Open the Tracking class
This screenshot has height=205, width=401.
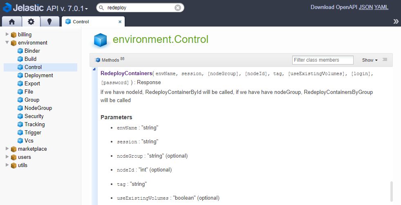coord(34,125)
